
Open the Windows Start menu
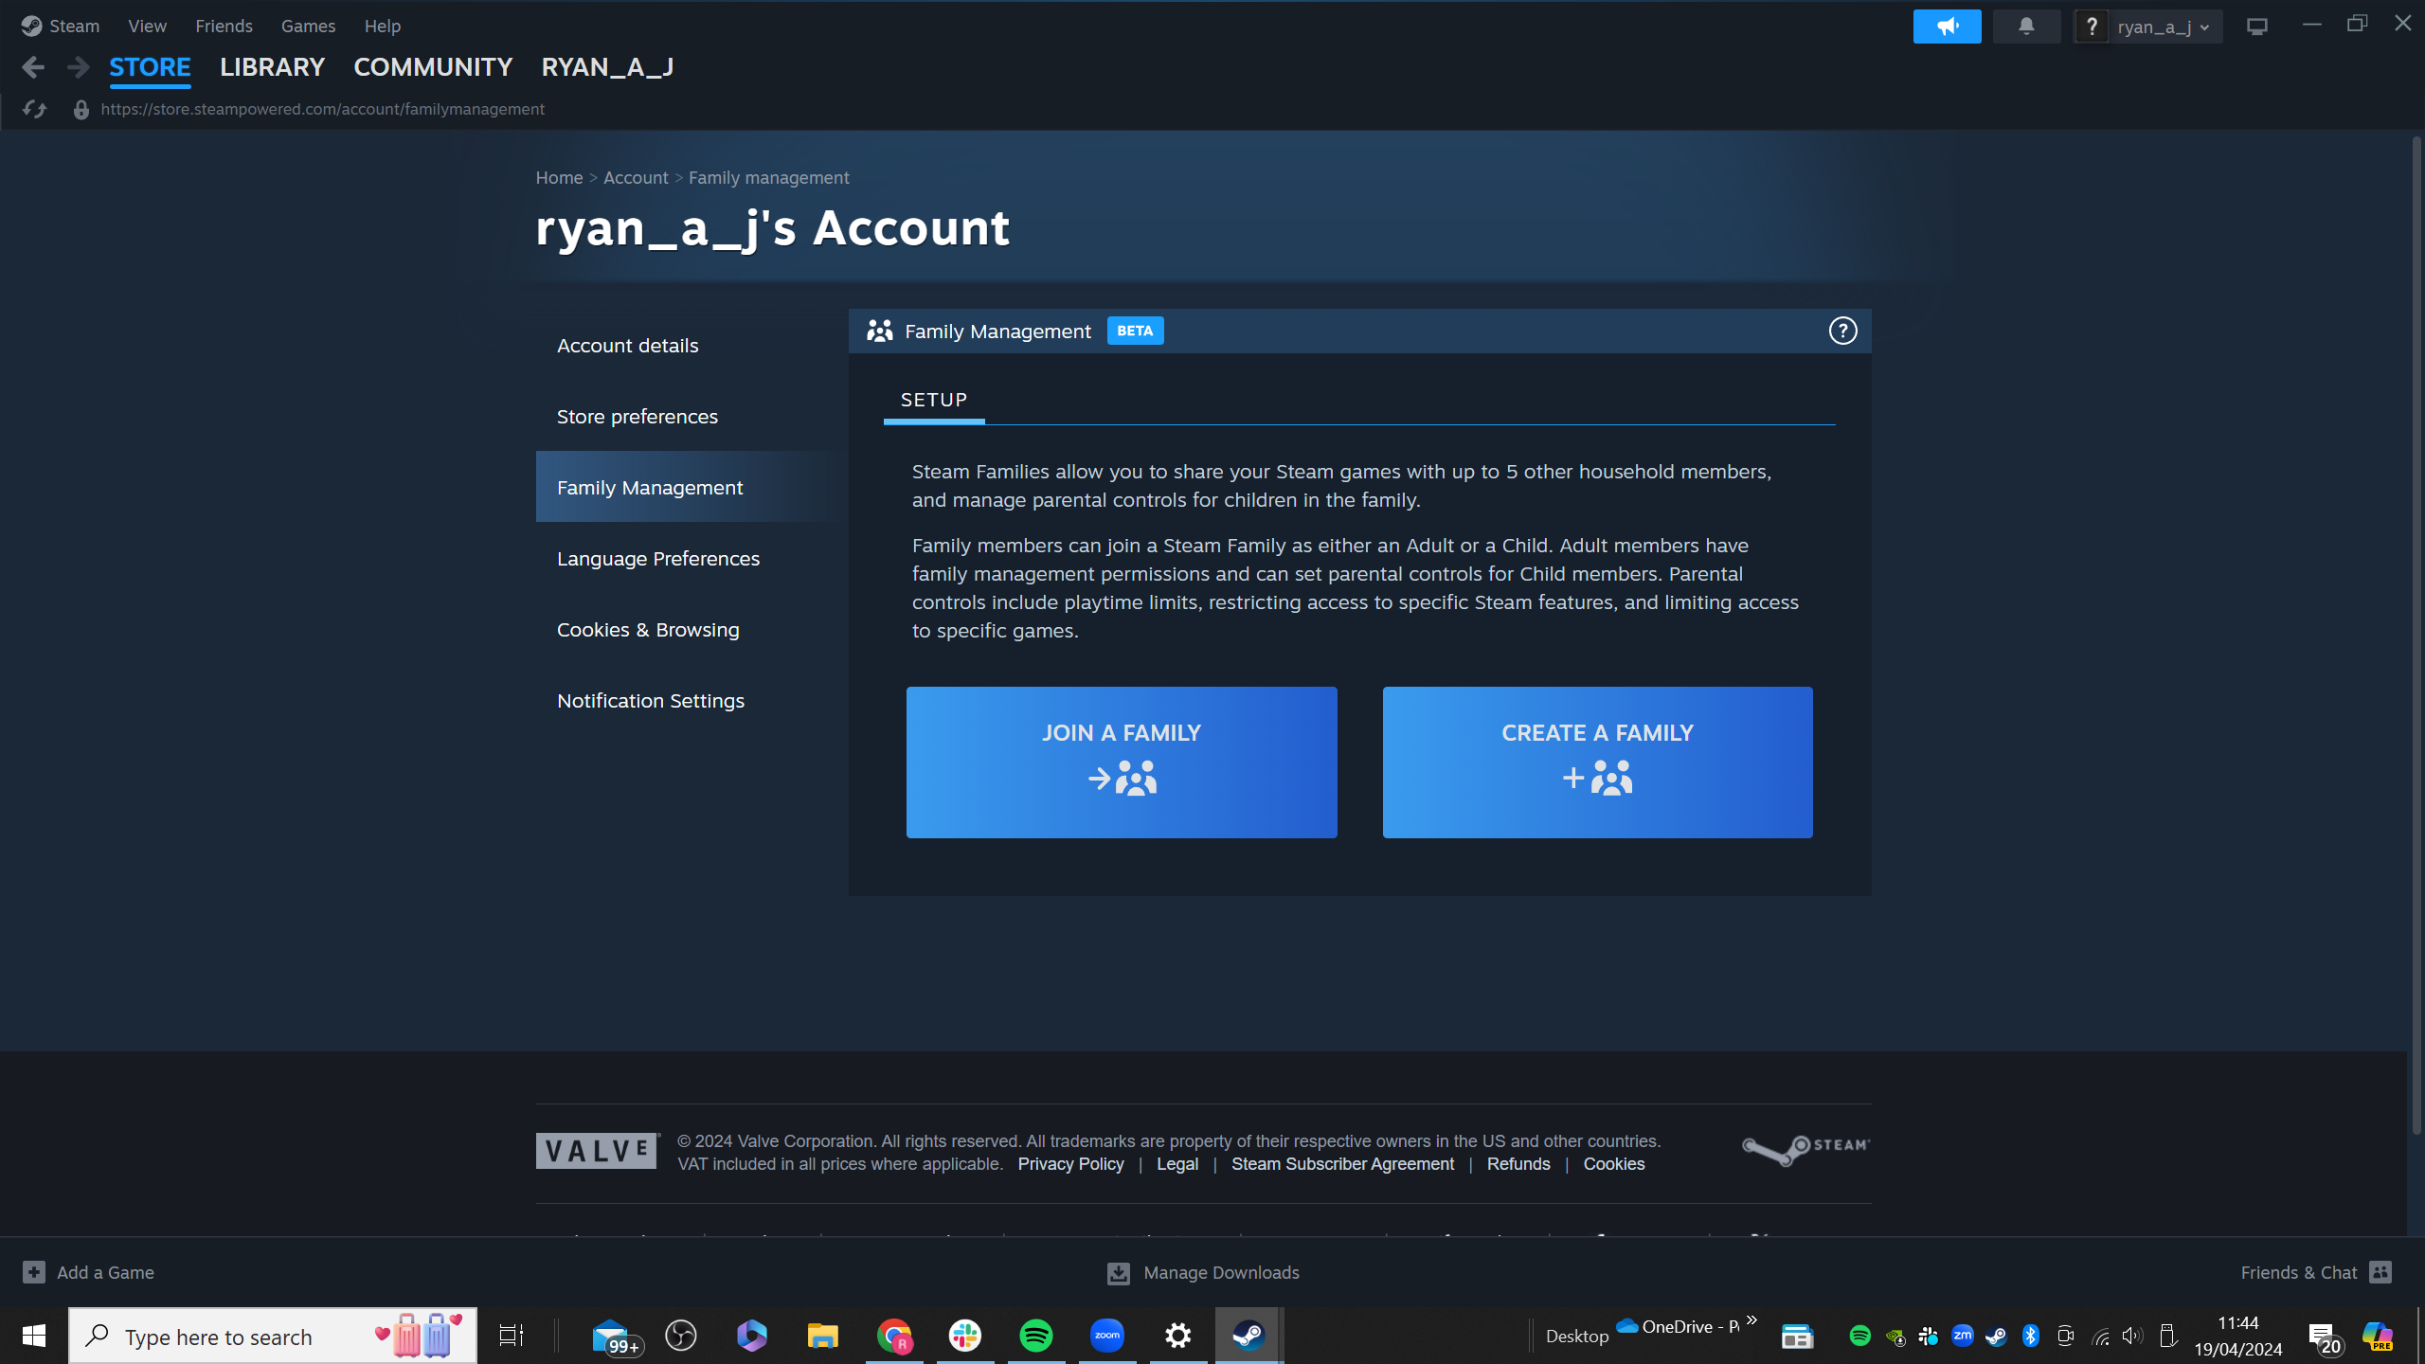pyautogui.click(x=34, y=1336)
